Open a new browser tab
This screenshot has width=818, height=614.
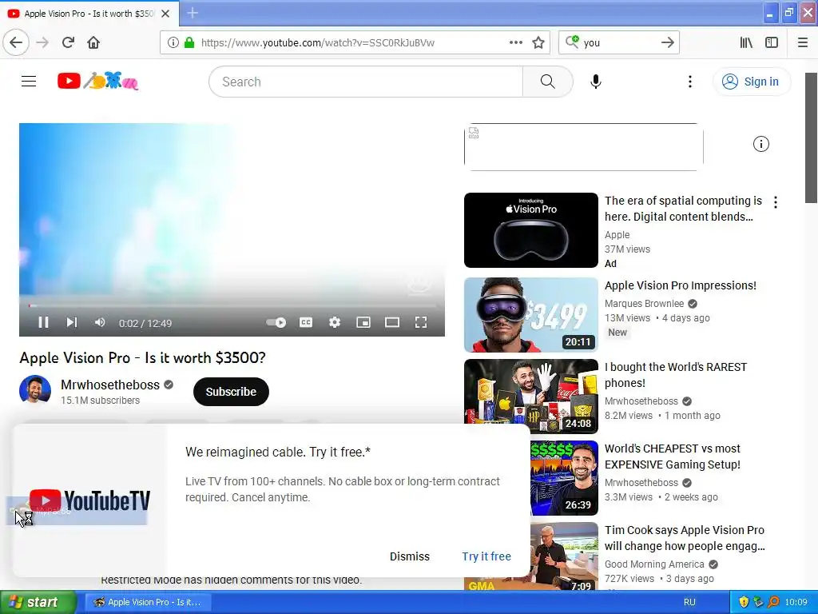(x=193, y=13)
